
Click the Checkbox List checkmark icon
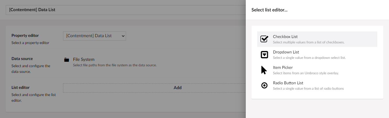point(264,39)
